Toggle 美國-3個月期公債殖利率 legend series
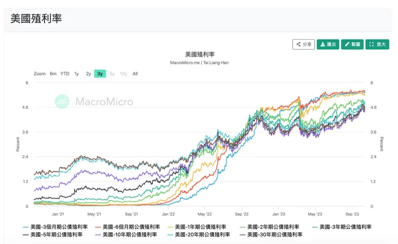Screen dimensions: 398x244 55,227
